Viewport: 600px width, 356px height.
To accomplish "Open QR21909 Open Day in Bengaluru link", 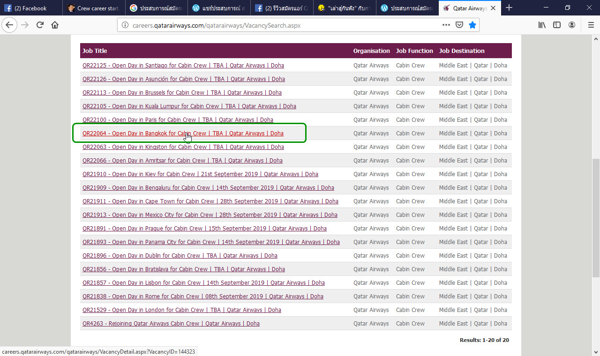I will coord(208,188).
